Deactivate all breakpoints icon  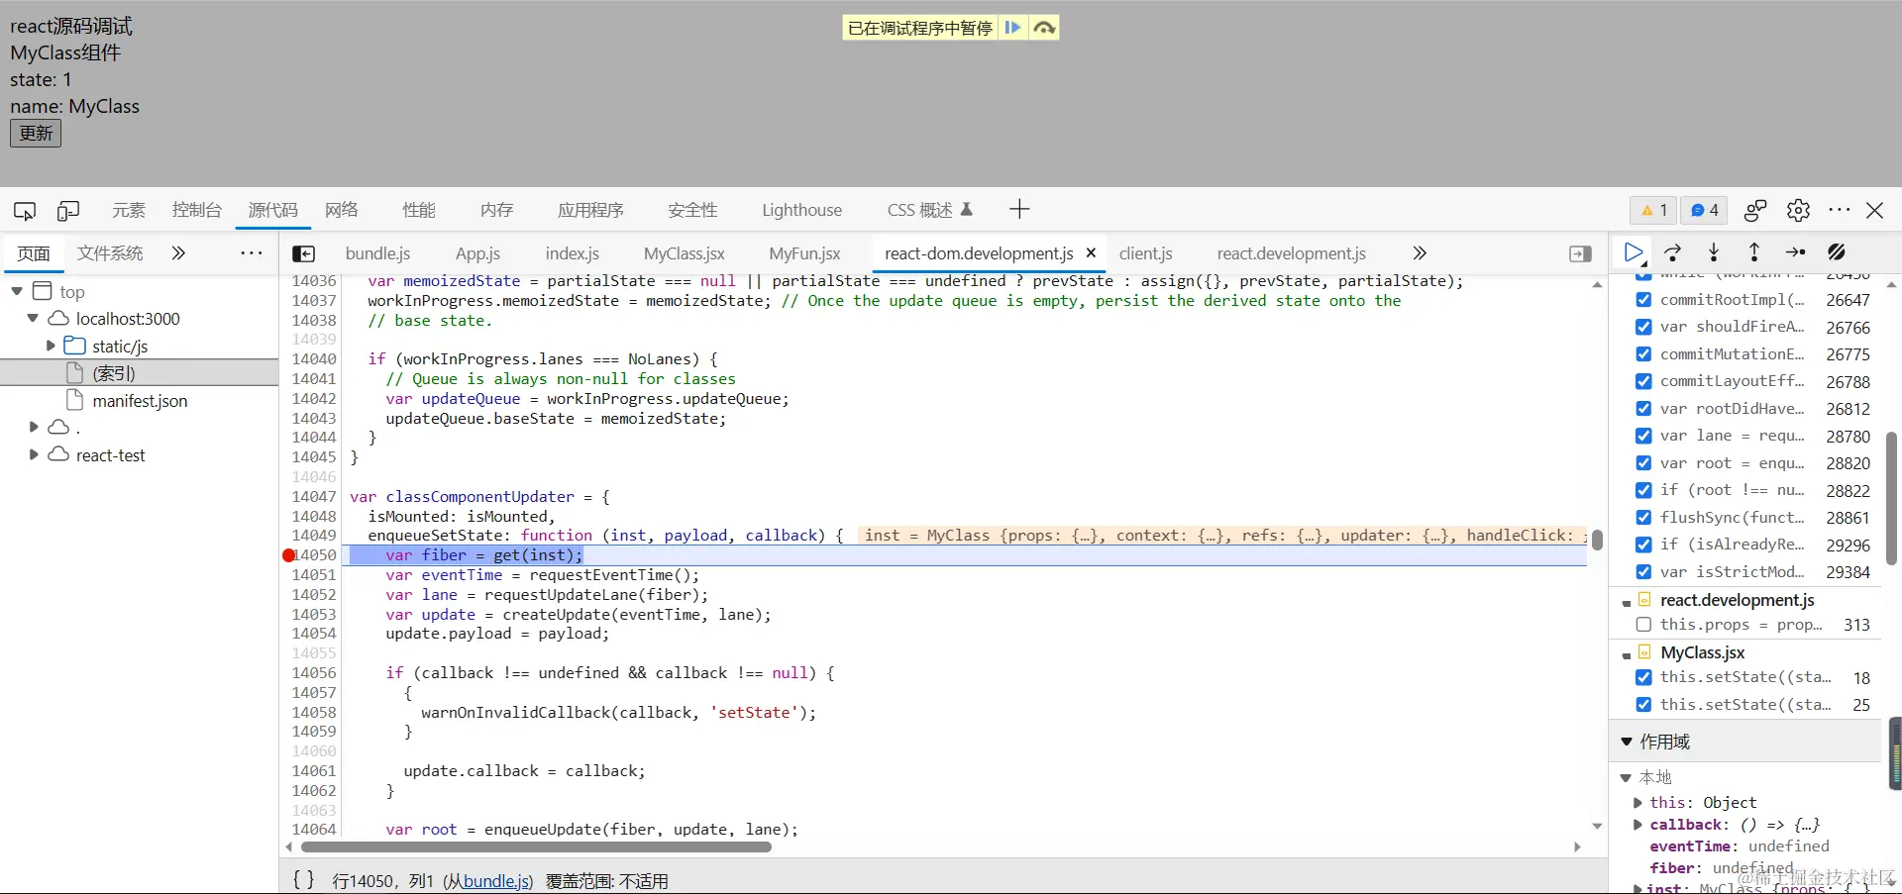click(x=1837, y=252)
